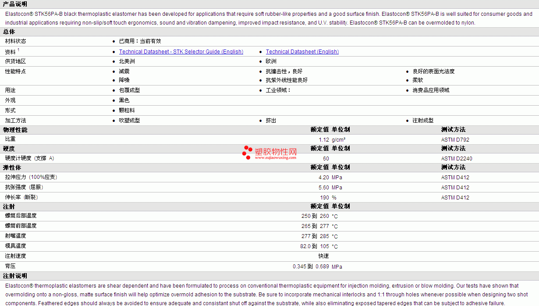
Task: Click the 模具温度 range 82.0 到 105
Action: (315, 246)
